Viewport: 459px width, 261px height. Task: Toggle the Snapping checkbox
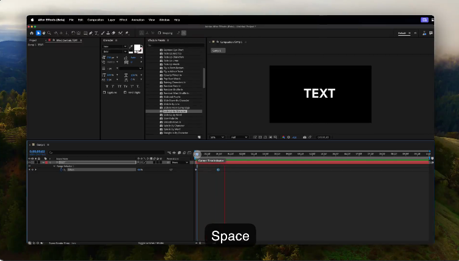click(x=160, y=33)
